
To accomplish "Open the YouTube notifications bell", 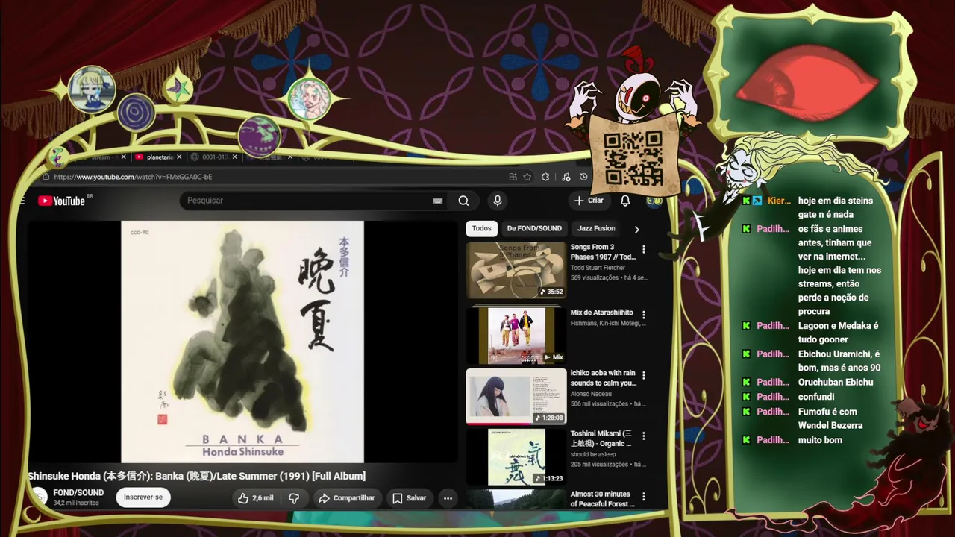I will click(625, 201).
